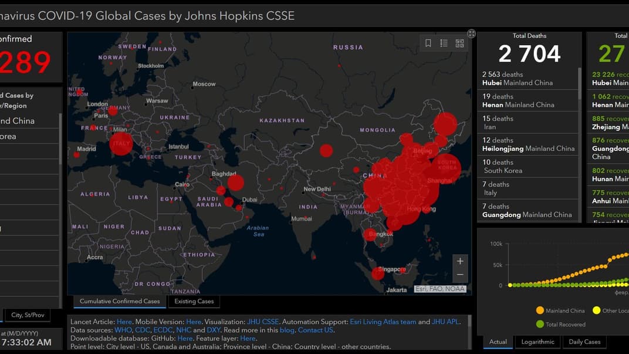Toggle Other Locations yellow legend swatch
This screenshot has height=354, width=629.
click(597, 310)
